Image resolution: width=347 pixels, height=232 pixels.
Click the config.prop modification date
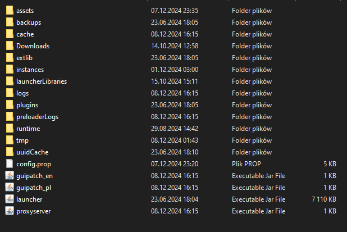click(174, 163)
